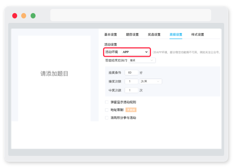Click the browser address bar
The image size is (233, 167).
point(131,15)
